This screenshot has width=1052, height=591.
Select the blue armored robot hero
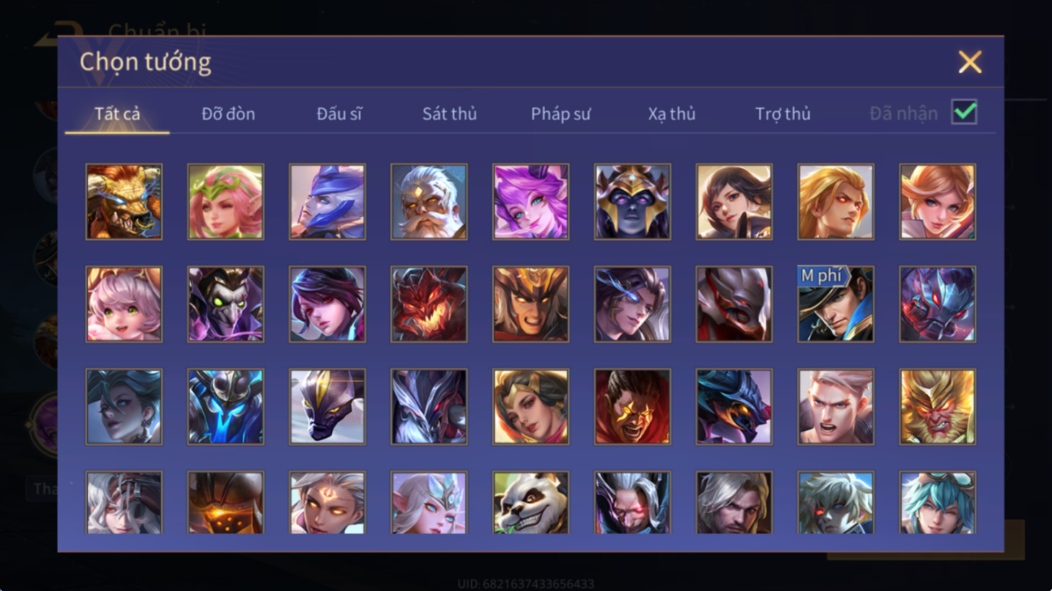(x=226, y=406)
